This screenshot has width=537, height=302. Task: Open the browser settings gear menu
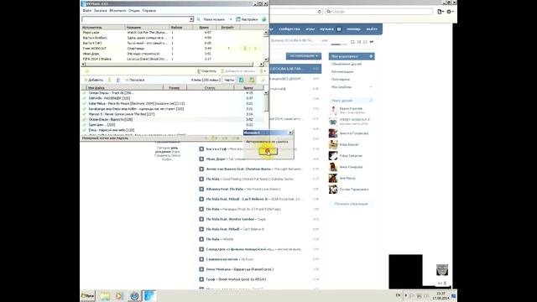(x=450, y=12)
